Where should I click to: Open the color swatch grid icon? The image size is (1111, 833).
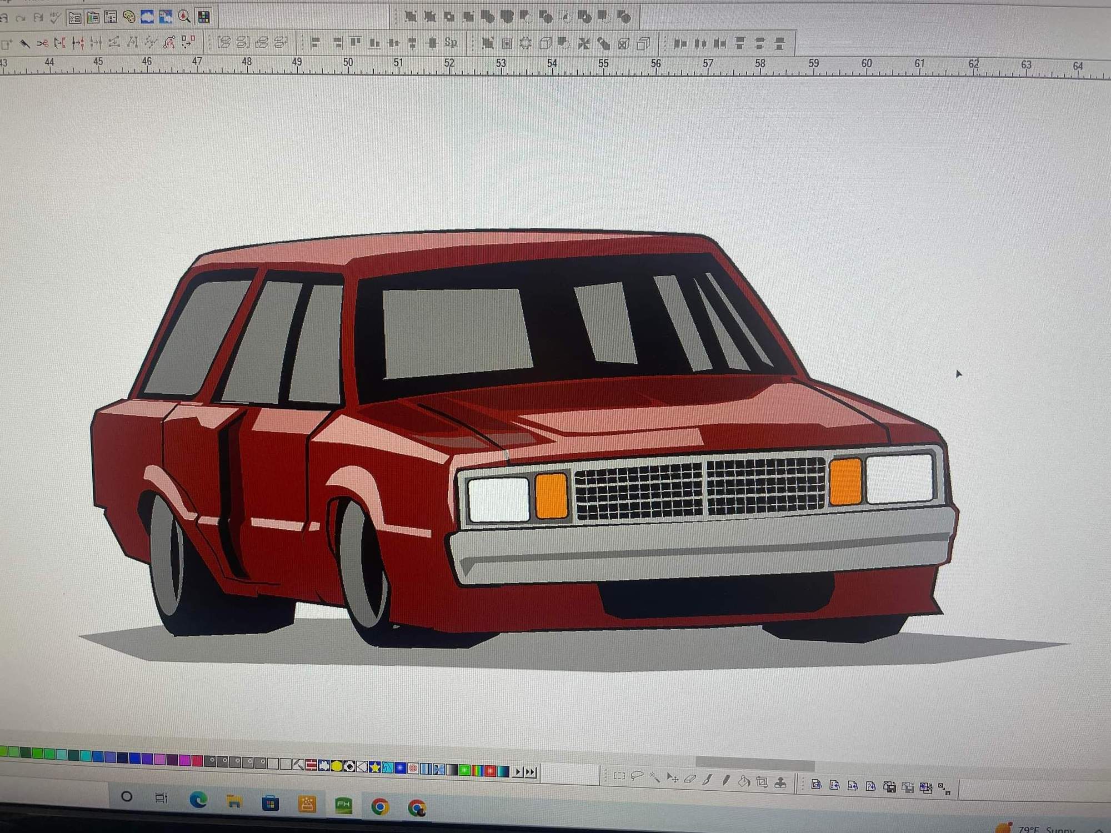pyautogui.click(x=204, y=17)
